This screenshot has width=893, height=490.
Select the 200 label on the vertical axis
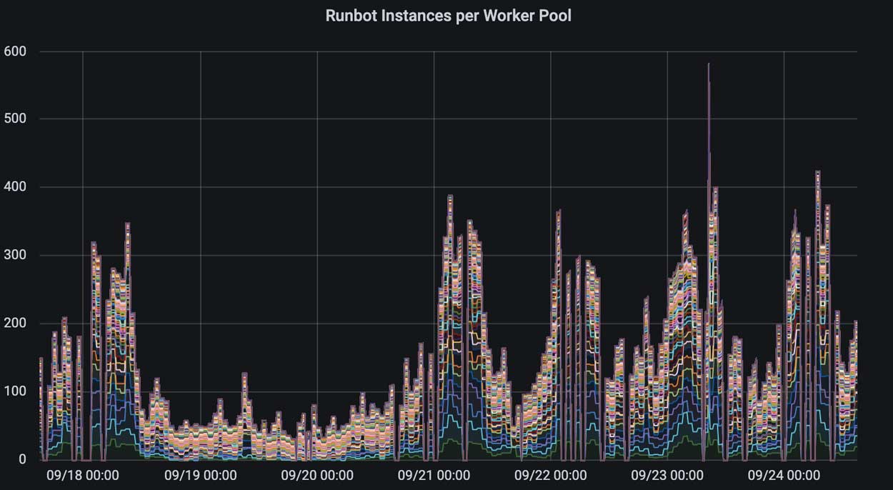click(x=15, y=324)
